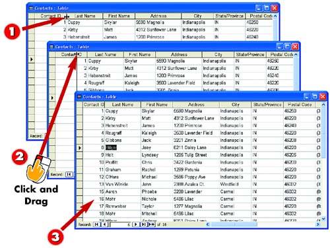Select City column header in middle window
The width and height of the screenshot is (330, 248).
click(x=218, y=55)
